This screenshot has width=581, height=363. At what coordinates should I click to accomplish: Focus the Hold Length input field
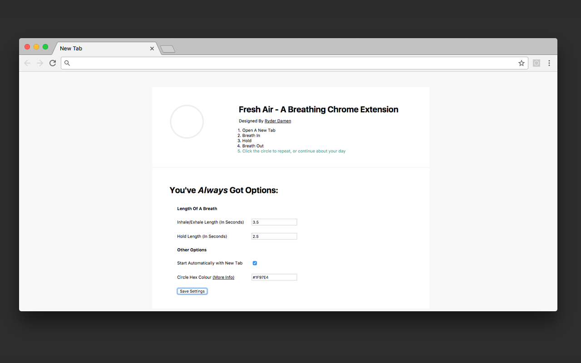274,236
